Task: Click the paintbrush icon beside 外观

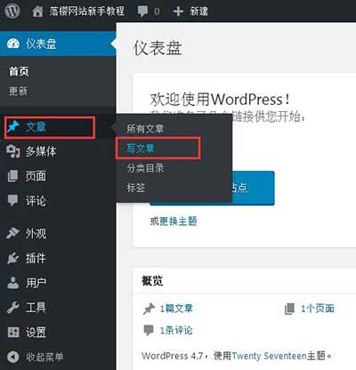Action: (12, 233)
